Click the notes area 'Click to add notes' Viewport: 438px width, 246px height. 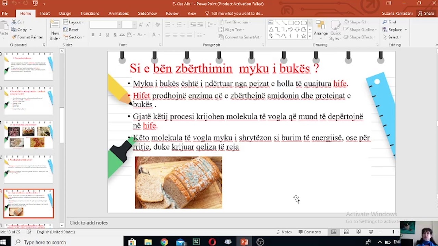coord(89,223)
